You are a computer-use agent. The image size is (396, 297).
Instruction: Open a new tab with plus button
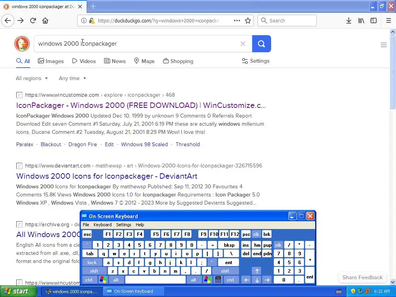tap(93, 6)
